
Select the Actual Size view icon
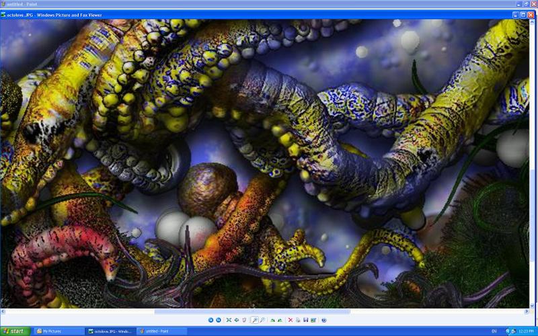237,320
